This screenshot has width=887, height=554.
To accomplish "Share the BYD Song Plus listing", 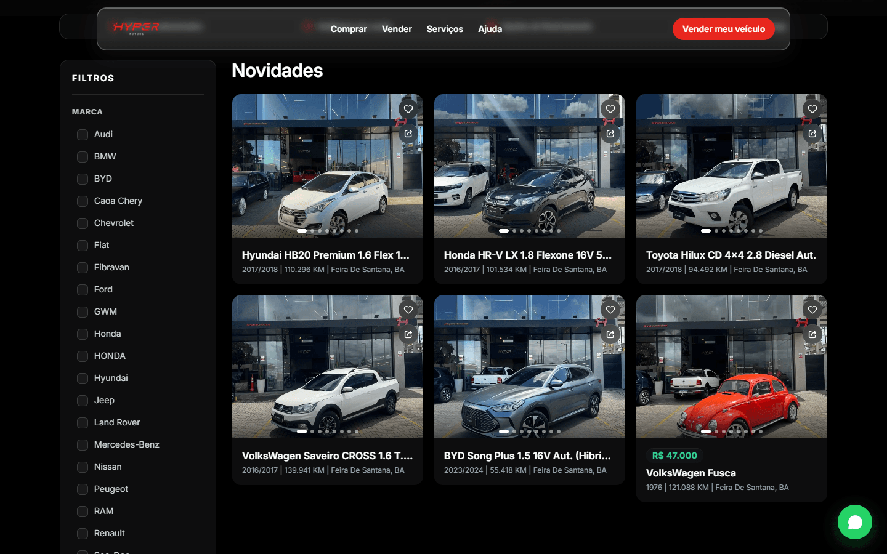I will click(610, 334).
